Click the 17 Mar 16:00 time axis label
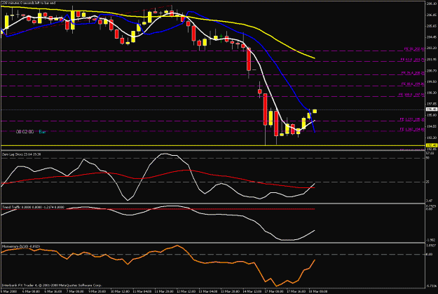 tap(296, 291)
